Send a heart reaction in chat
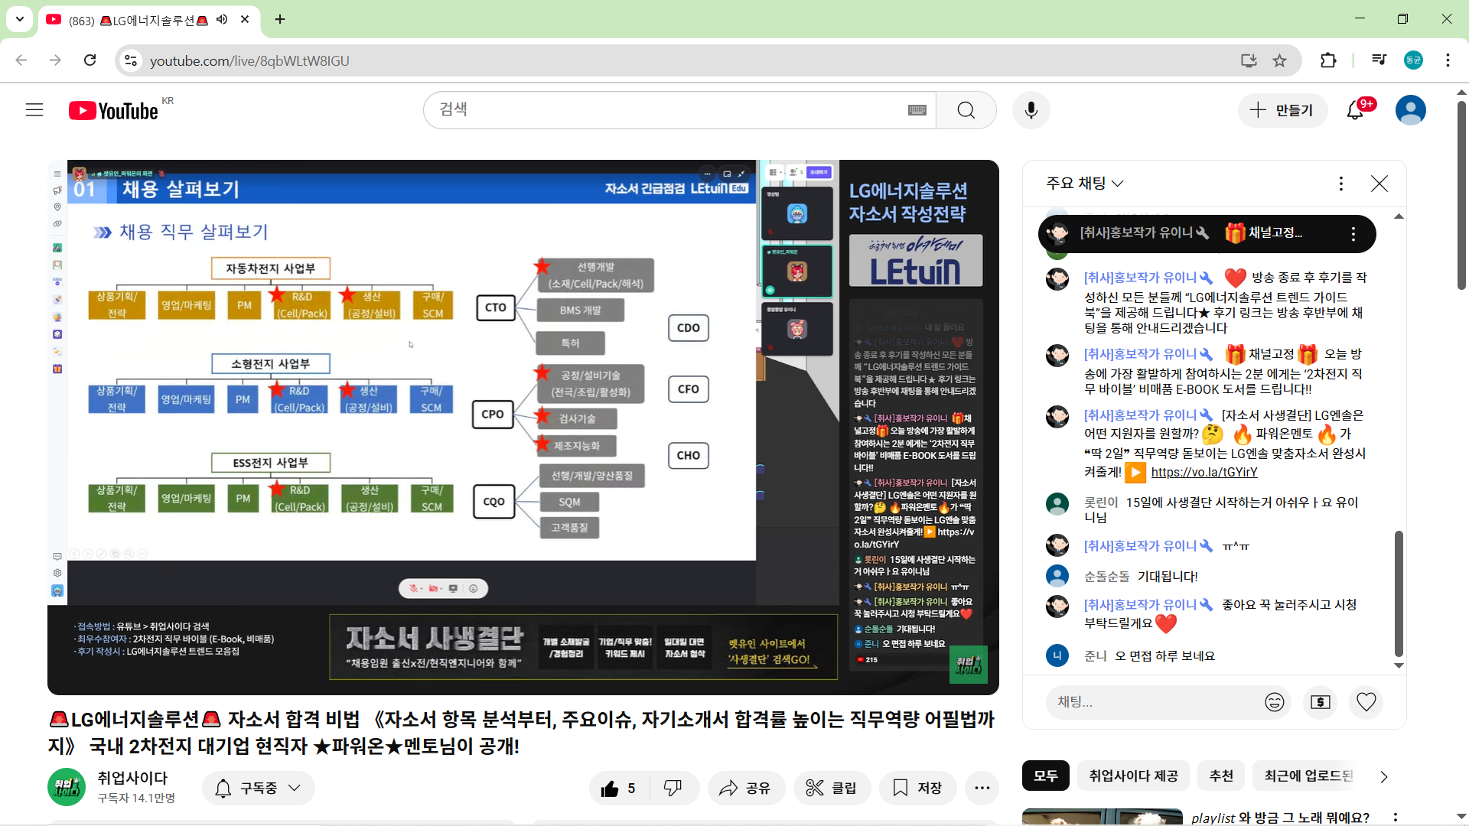The width and height of the screenshot is (1469, 826). click(x=1366, y=701)
